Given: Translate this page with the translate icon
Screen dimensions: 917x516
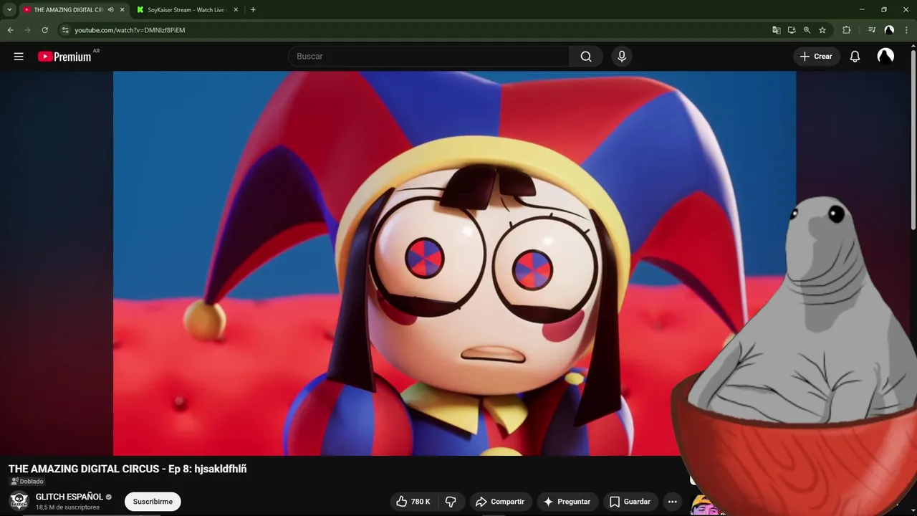Looking at the screenshot, I should 776,30.
